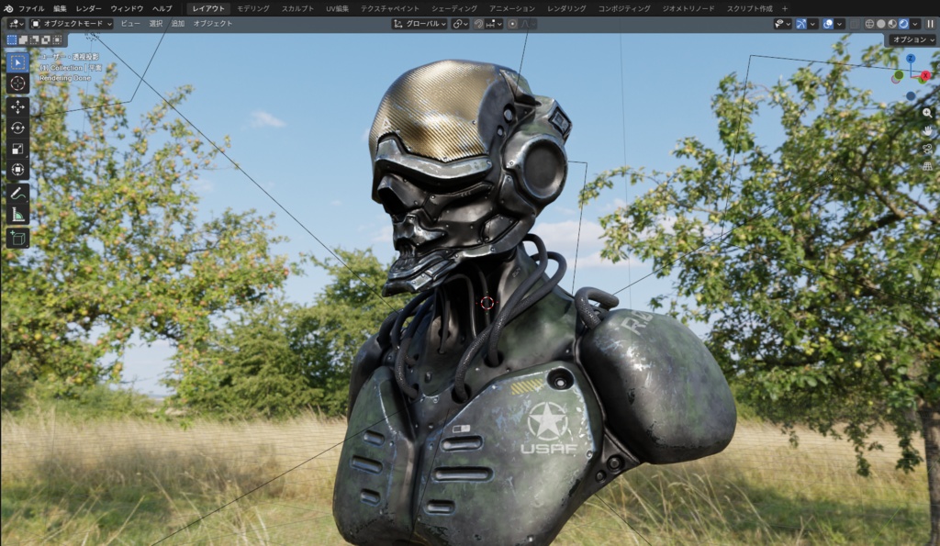
Task: Open the Render (レンダー) menu
Action: click(88, 8)
